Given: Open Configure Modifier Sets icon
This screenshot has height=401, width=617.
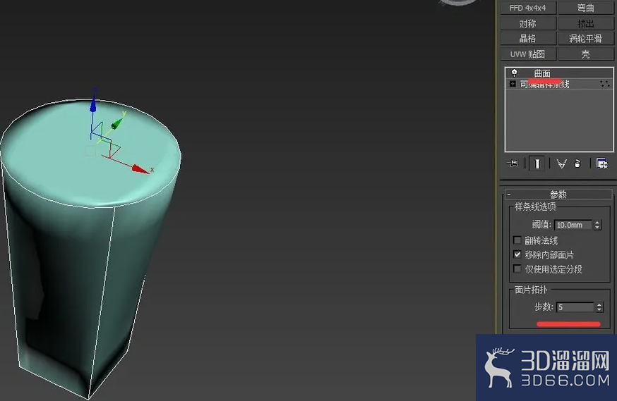Looking at the screenshot, I should coord(601,164).
